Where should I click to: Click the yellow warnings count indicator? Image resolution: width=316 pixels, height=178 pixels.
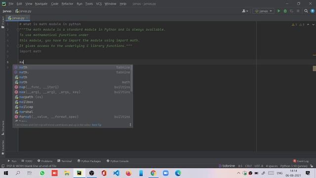tap(294, 25)
